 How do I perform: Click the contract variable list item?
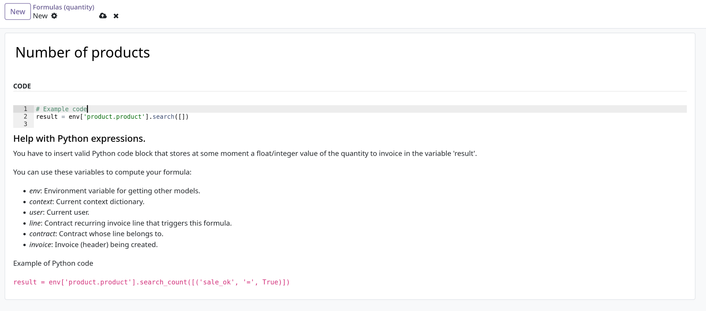[x=96, y=234]
